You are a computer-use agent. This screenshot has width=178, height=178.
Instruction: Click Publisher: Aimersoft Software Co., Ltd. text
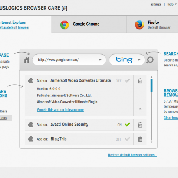point(64,95)
